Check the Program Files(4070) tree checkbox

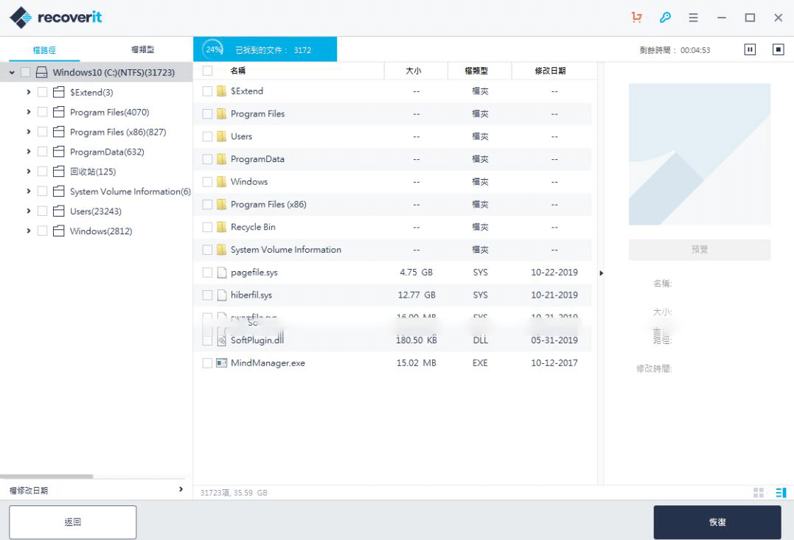(x=43, y=112)
